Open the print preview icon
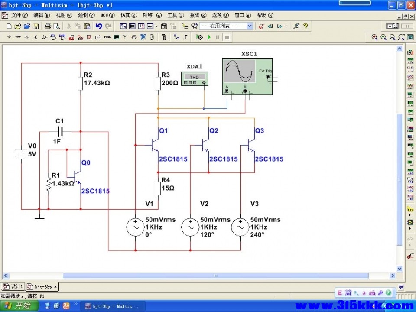The image size is (416, 312). tap(57, 26)
